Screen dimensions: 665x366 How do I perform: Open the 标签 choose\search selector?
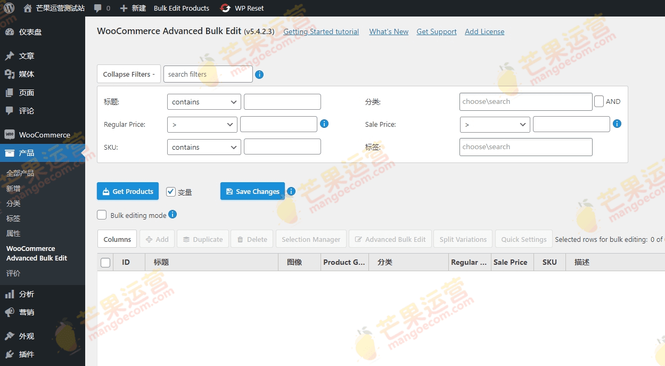tap(526, 147)
